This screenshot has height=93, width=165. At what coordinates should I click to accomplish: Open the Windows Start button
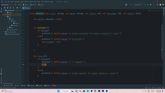(59, 91)
